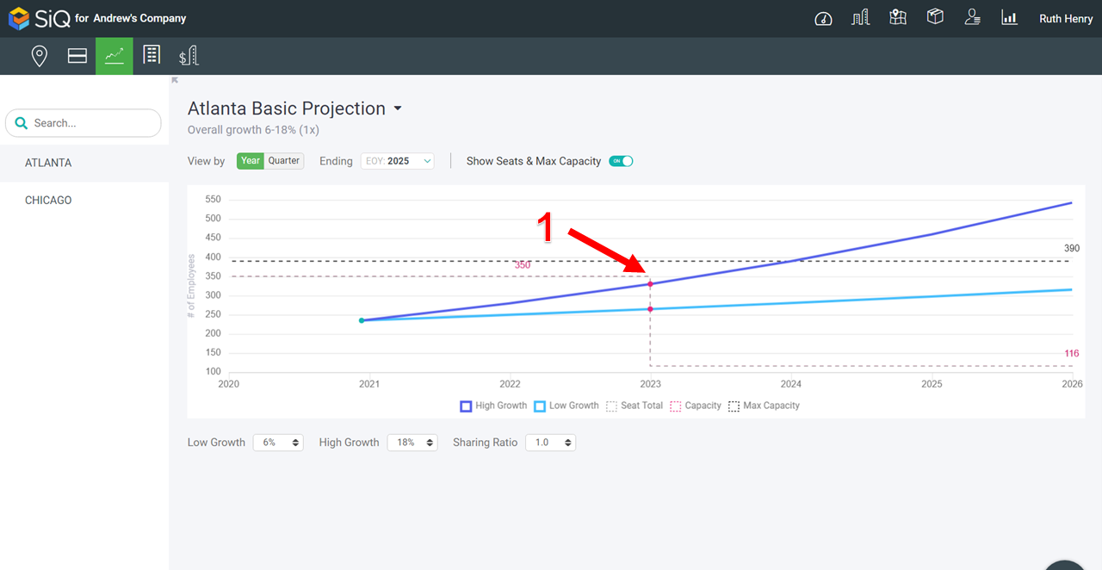The image size is (1102, 570).
Task: Open the map icon in header
Action: (898, 18)
